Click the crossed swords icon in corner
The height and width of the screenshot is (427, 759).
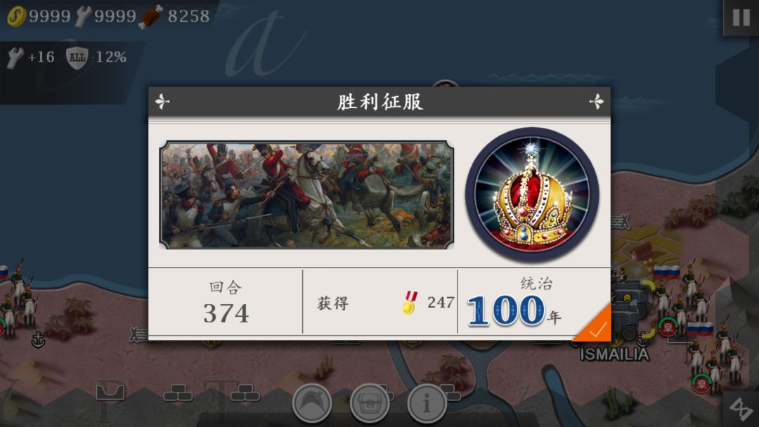pos(741,409)
